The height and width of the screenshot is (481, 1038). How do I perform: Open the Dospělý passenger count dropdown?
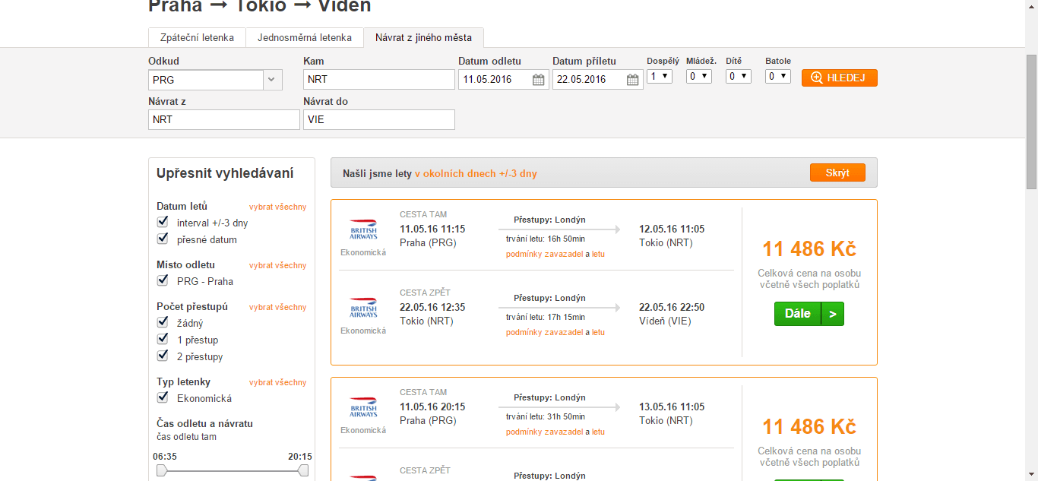pos(660,76)
